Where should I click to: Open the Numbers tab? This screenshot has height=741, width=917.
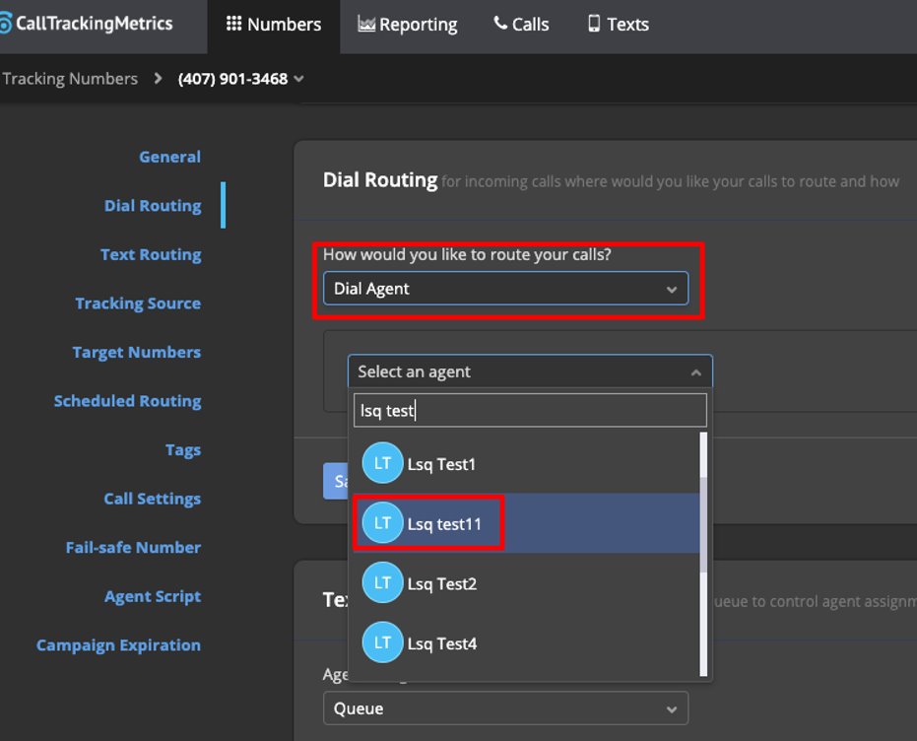274,25
